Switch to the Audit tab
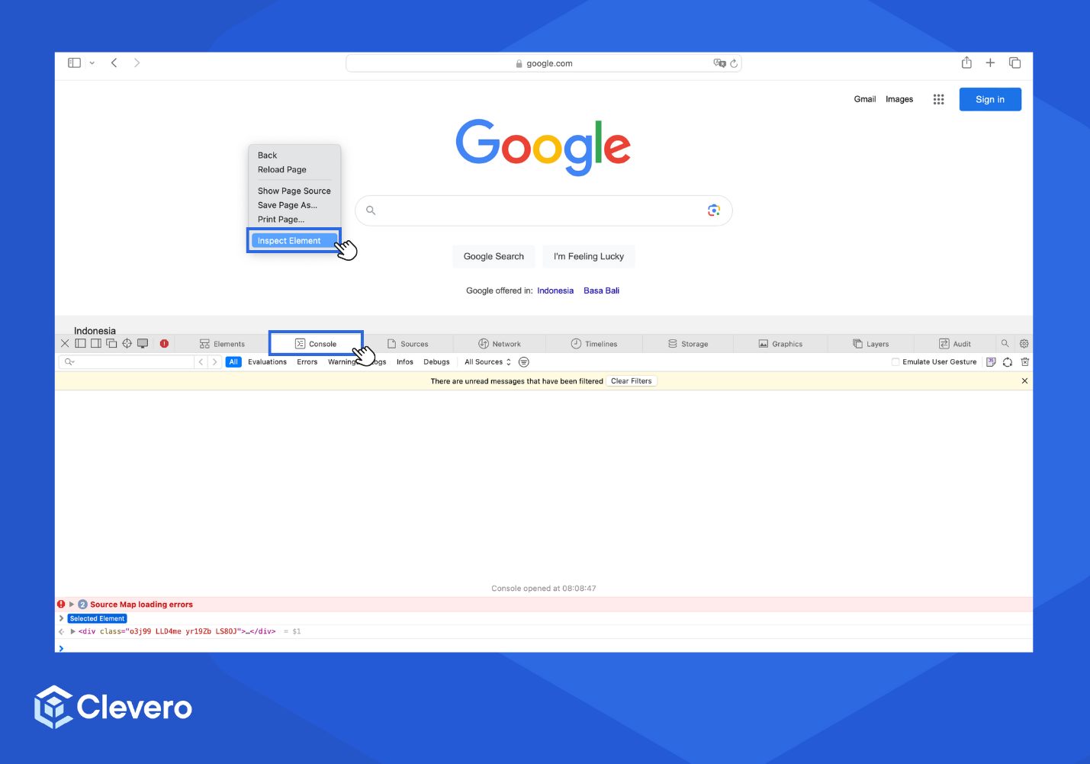 click(955, 344)
